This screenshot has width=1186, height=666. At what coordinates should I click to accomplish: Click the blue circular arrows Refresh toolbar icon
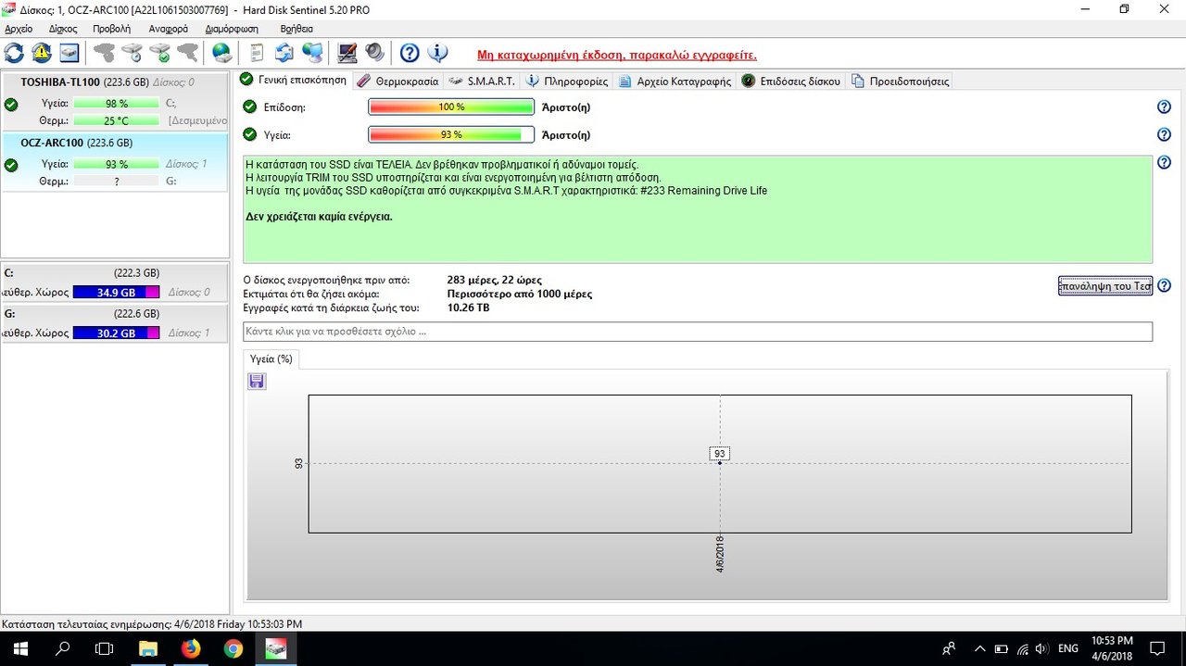[15, 53]
